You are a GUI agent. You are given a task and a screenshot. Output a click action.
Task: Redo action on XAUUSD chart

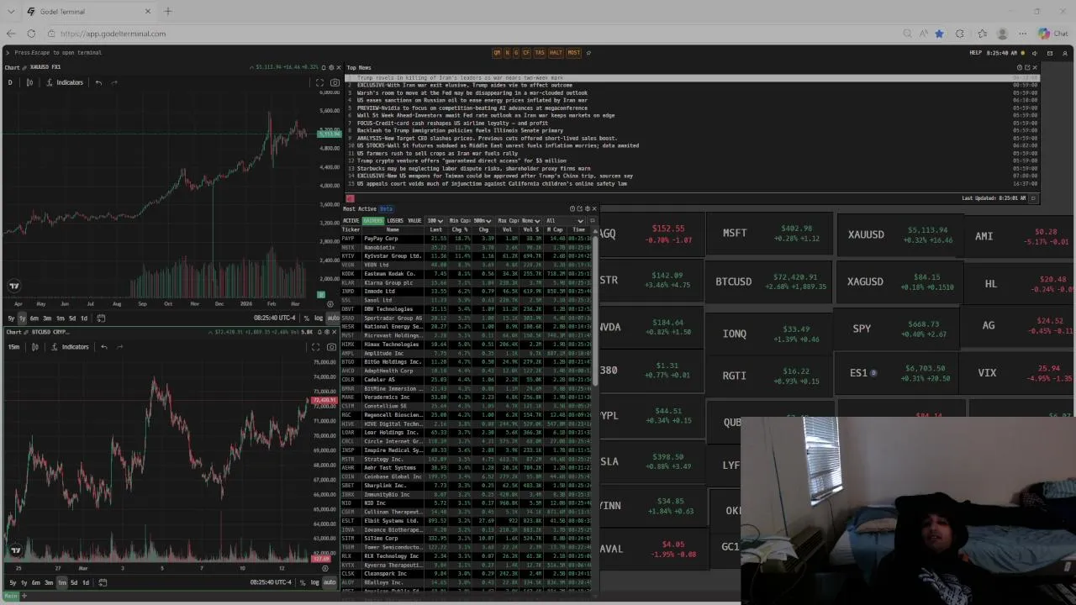click(x=114, y=82)
